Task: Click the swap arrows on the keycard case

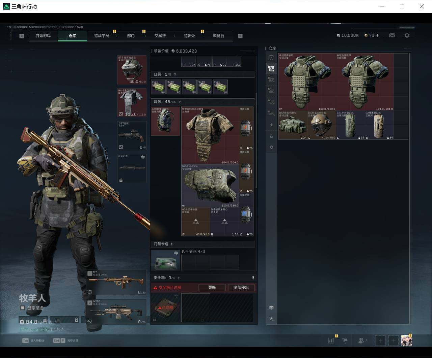Action: click(176, 253)
